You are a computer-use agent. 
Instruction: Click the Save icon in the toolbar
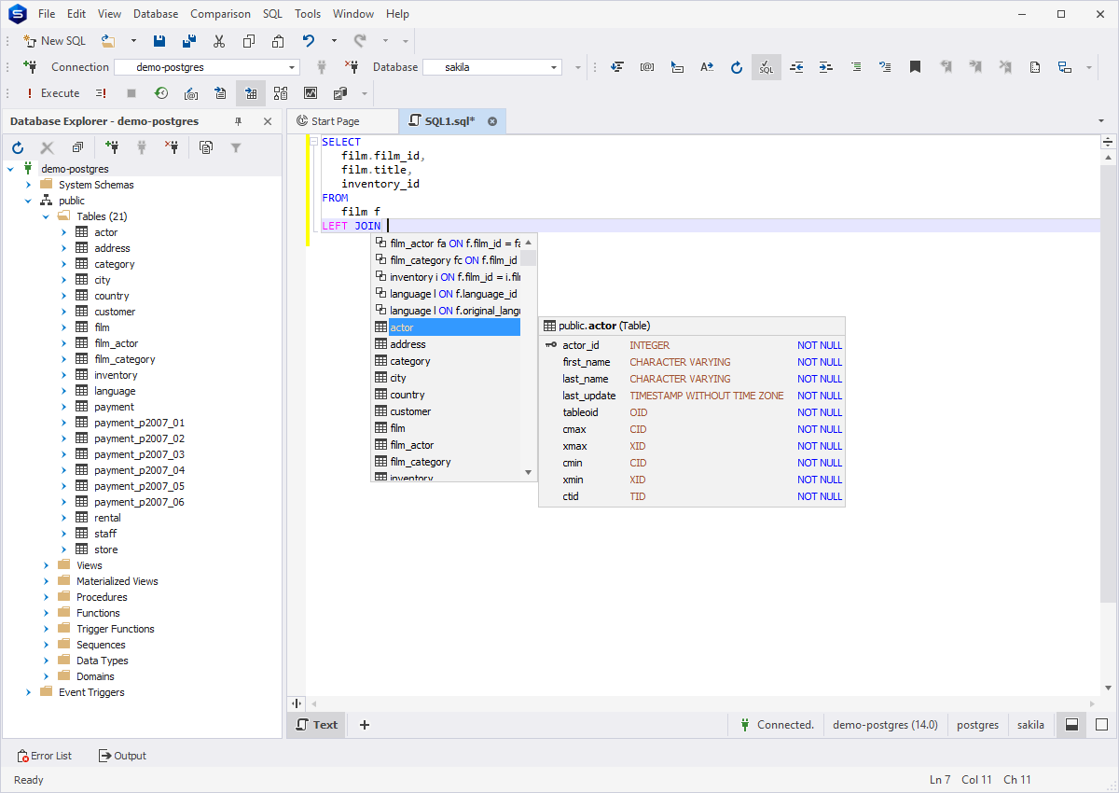coord(159,41)
